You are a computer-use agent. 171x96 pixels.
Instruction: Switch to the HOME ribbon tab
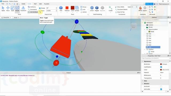click(23, 4)
